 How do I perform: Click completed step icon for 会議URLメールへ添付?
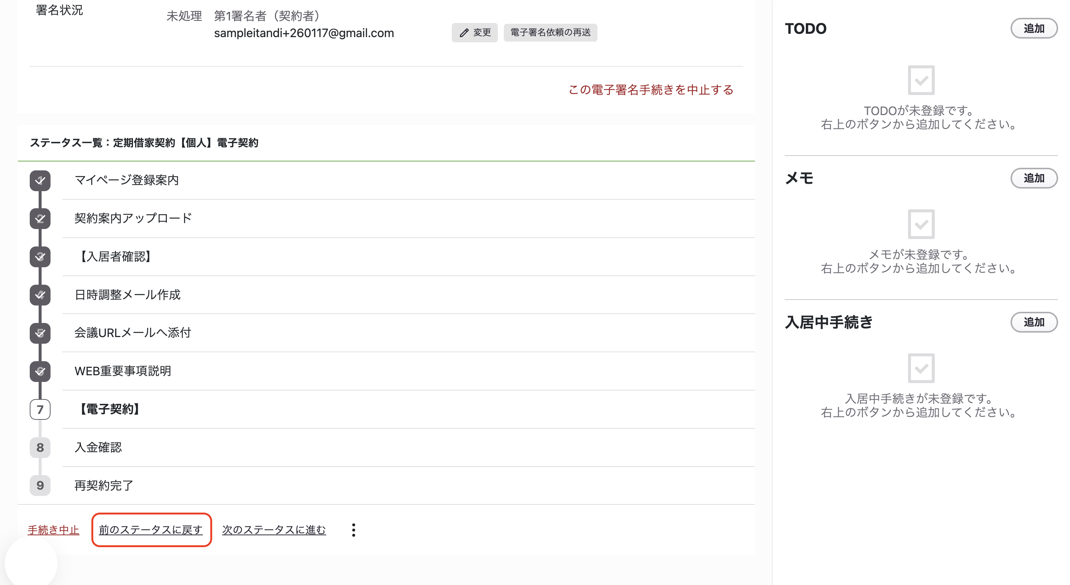click(40, 333)
